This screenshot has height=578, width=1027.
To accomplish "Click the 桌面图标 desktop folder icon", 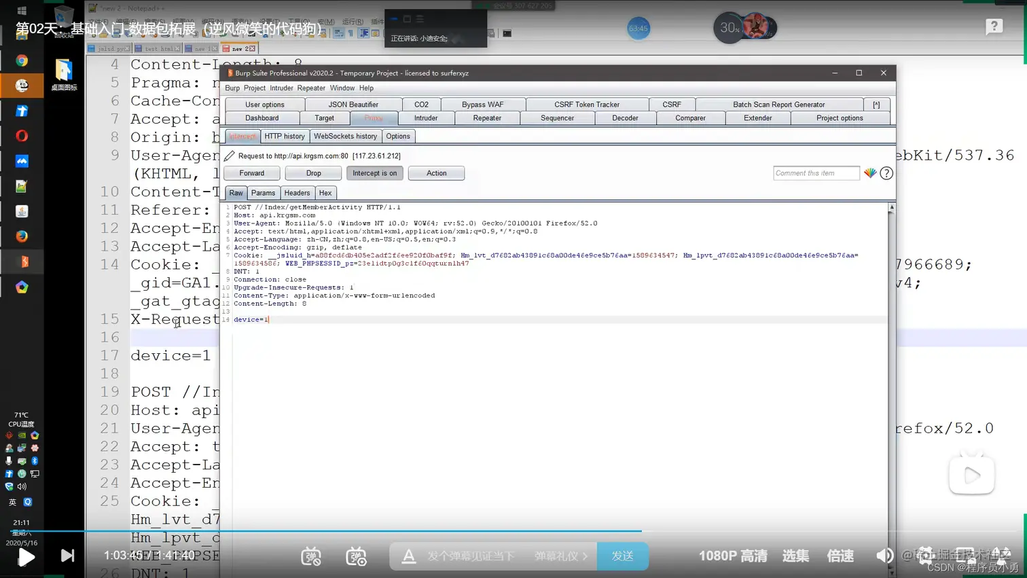I will (x=64, y=75).
